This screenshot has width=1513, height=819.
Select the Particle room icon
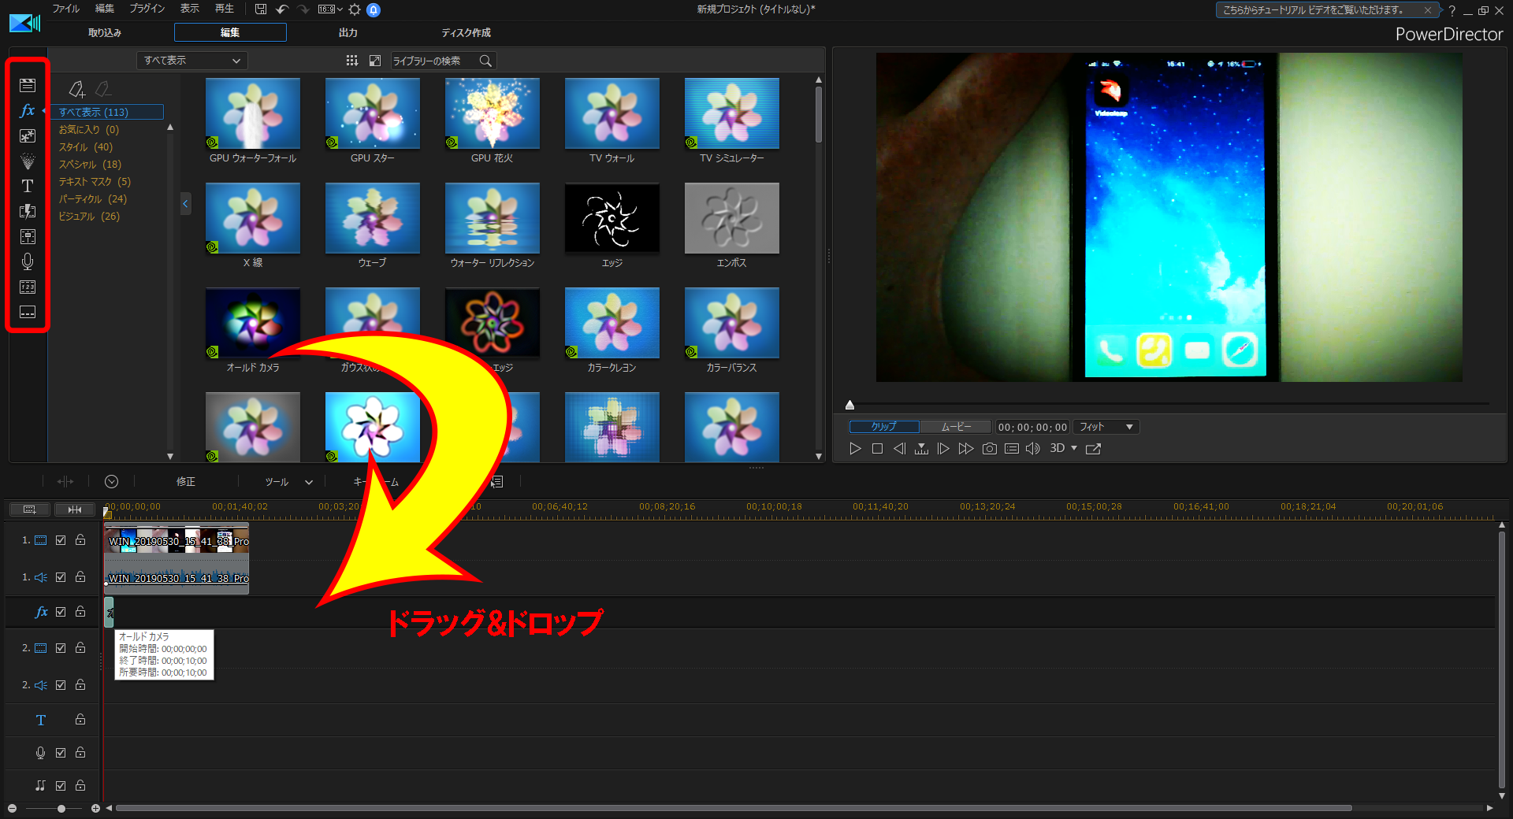click(27, 161)
